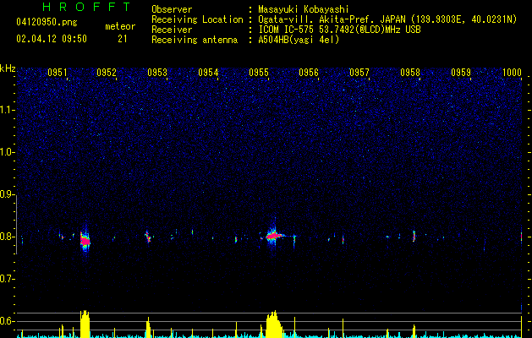Click the Receiving Location label

197,19
